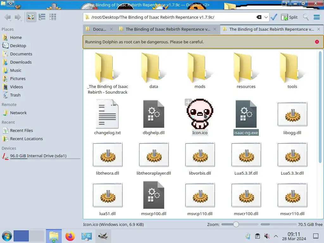Go forward with the right arrow button

[x=18, y=17]
